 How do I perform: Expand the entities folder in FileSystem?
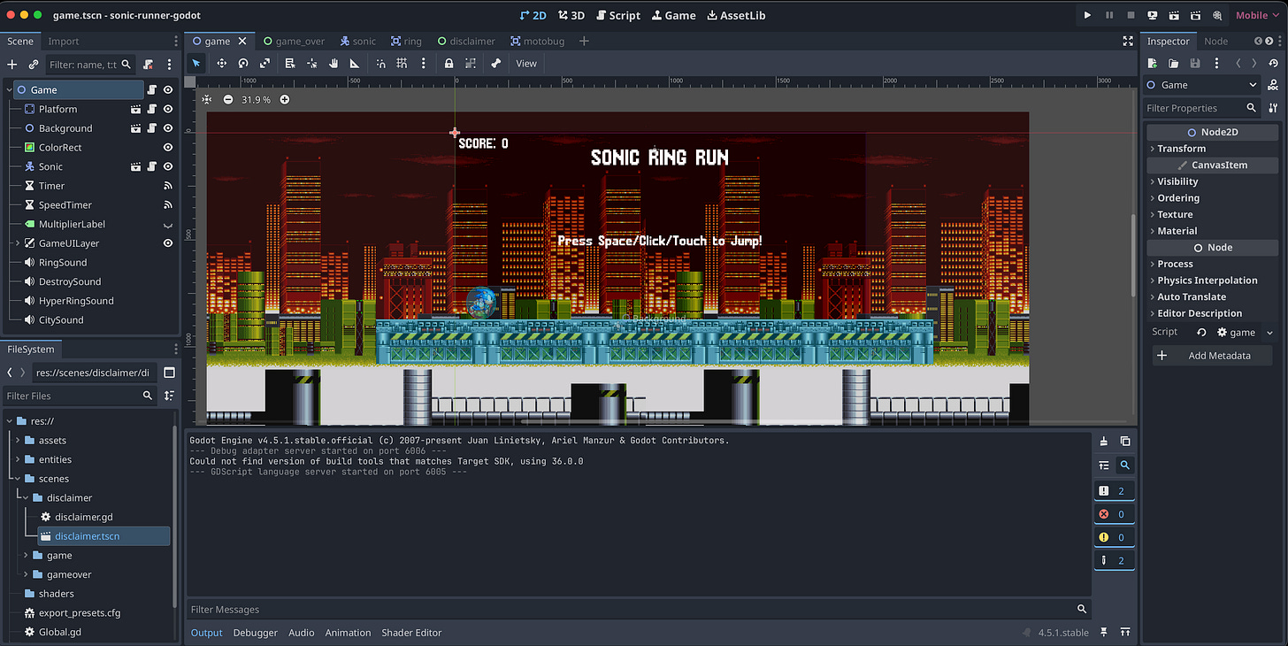18,460
